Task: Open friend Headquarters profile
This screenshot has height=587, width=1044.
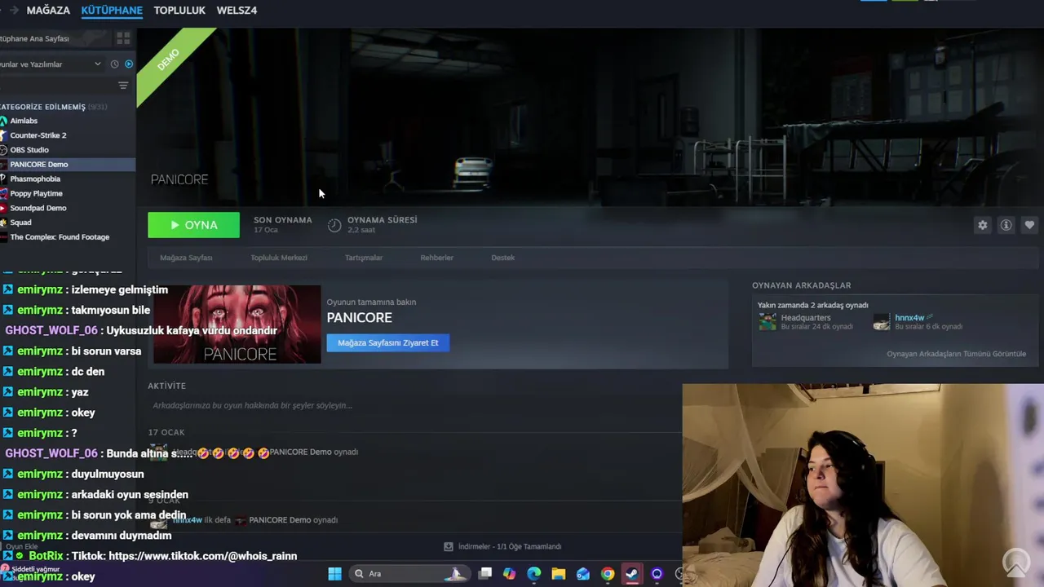Action: click(806, 318)
